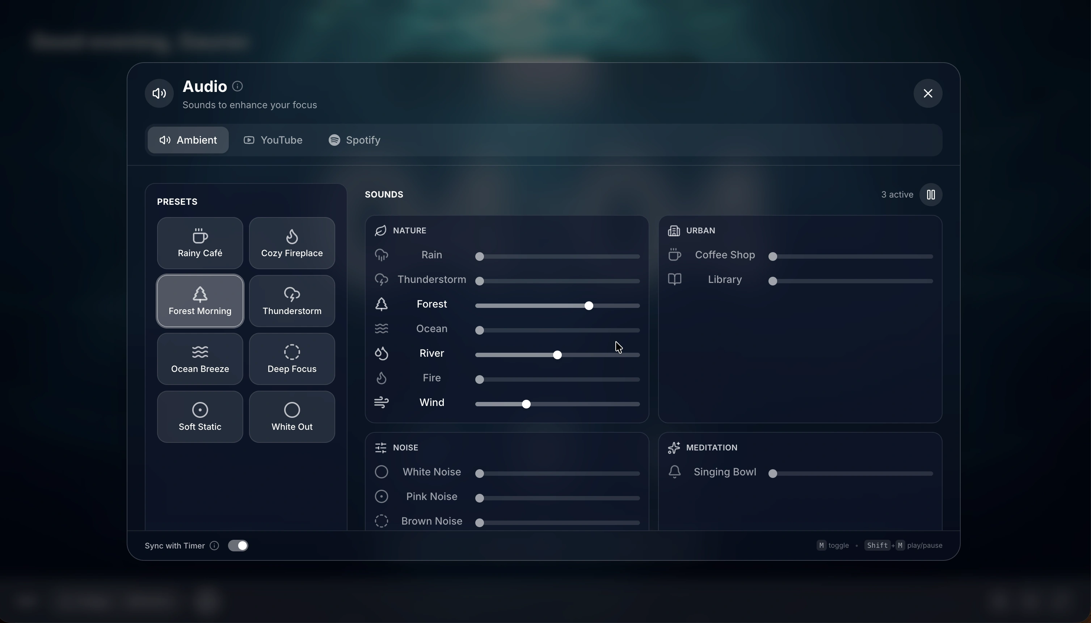This screenshot has width=1091, height=623.
Task: Click the Audio info icon beside title
Action: click(237, 86)
